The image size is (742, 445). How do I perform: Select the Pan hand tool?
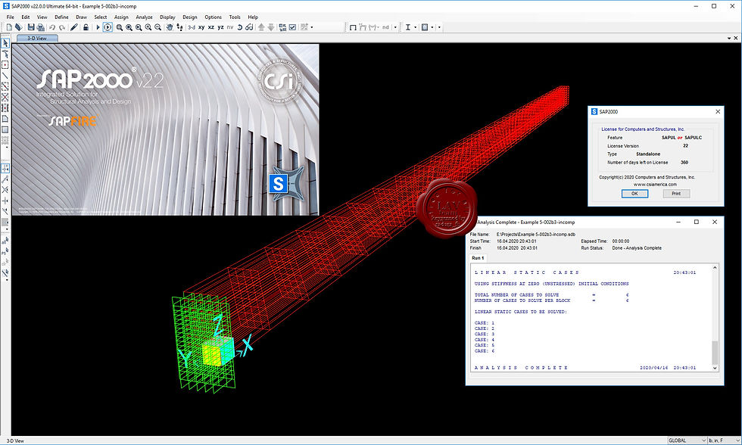coord(170,27)
